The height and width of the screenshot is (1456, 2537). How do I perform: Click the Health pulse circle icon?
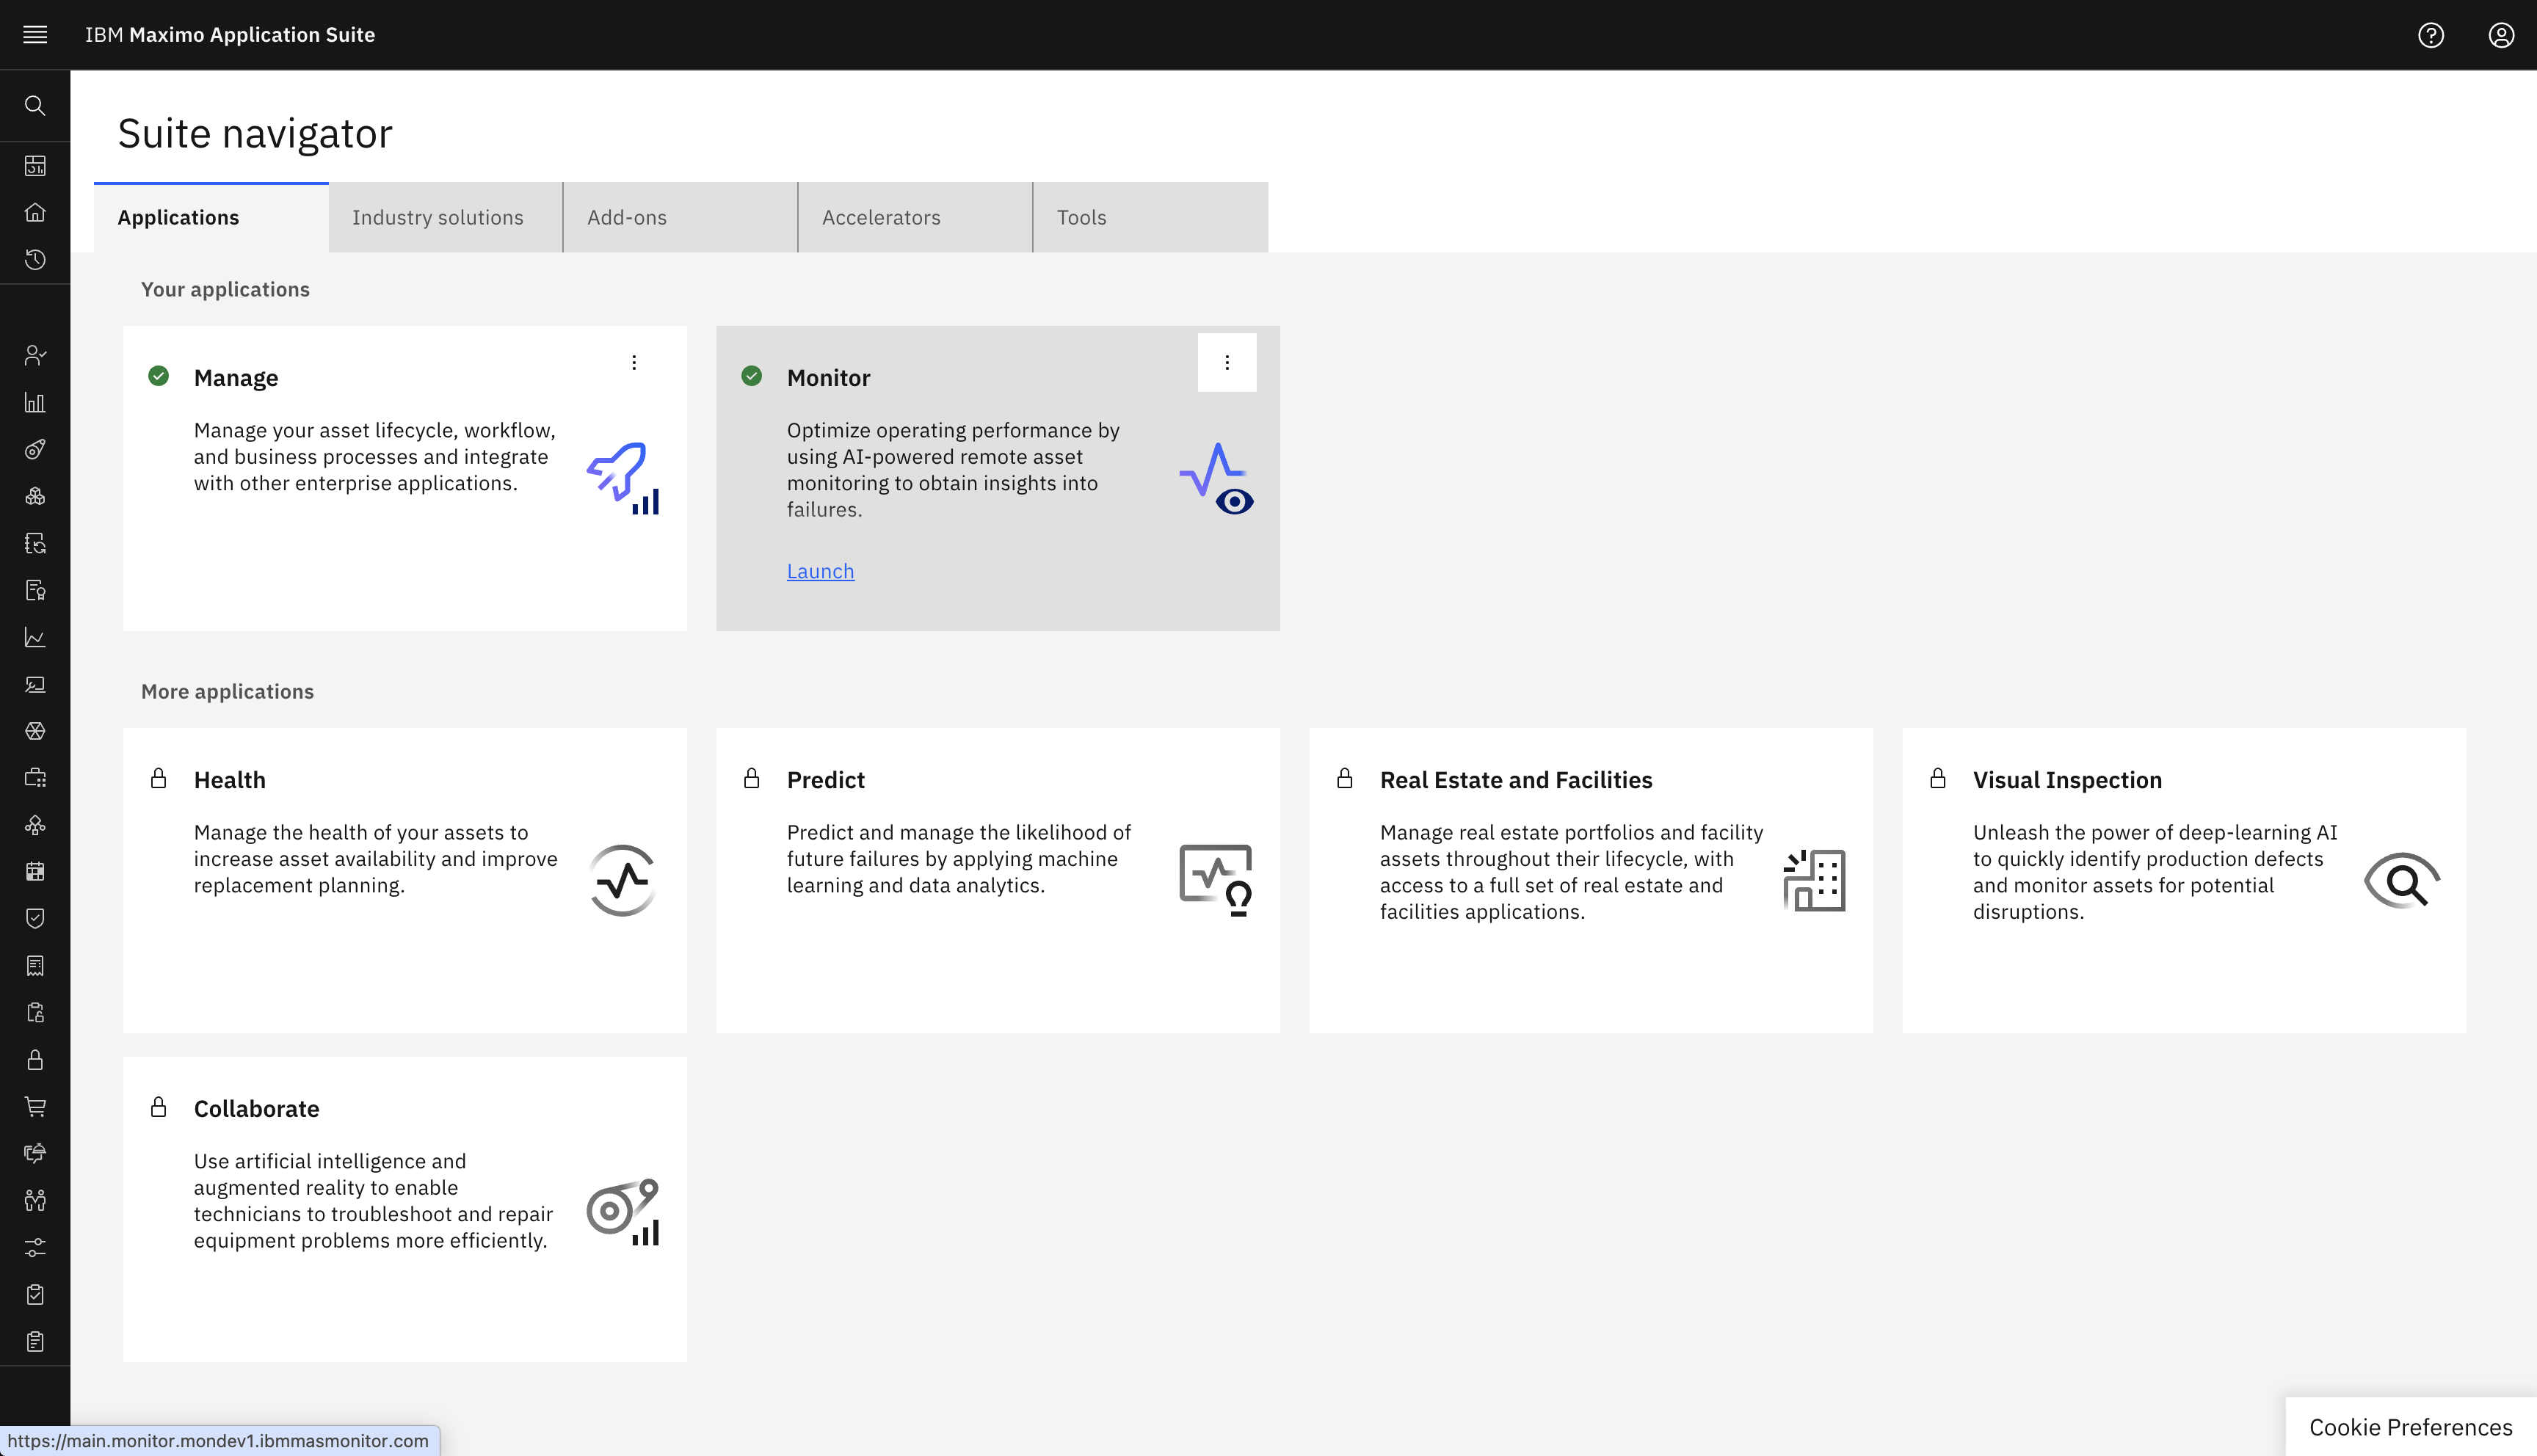623,880
